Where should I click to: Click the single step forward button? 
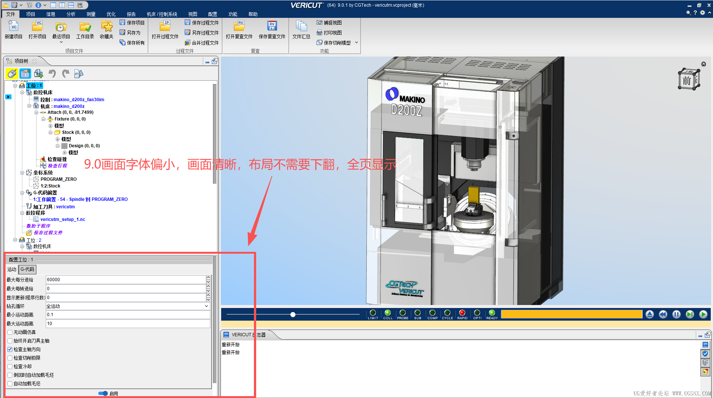690,314
